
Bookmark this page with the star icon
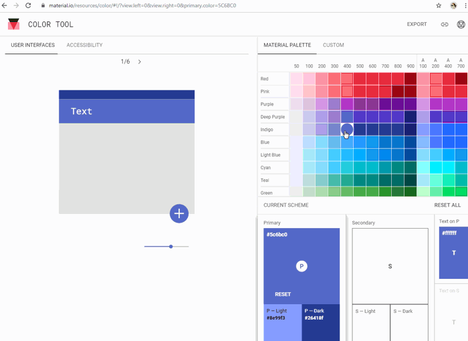point(439,5)
